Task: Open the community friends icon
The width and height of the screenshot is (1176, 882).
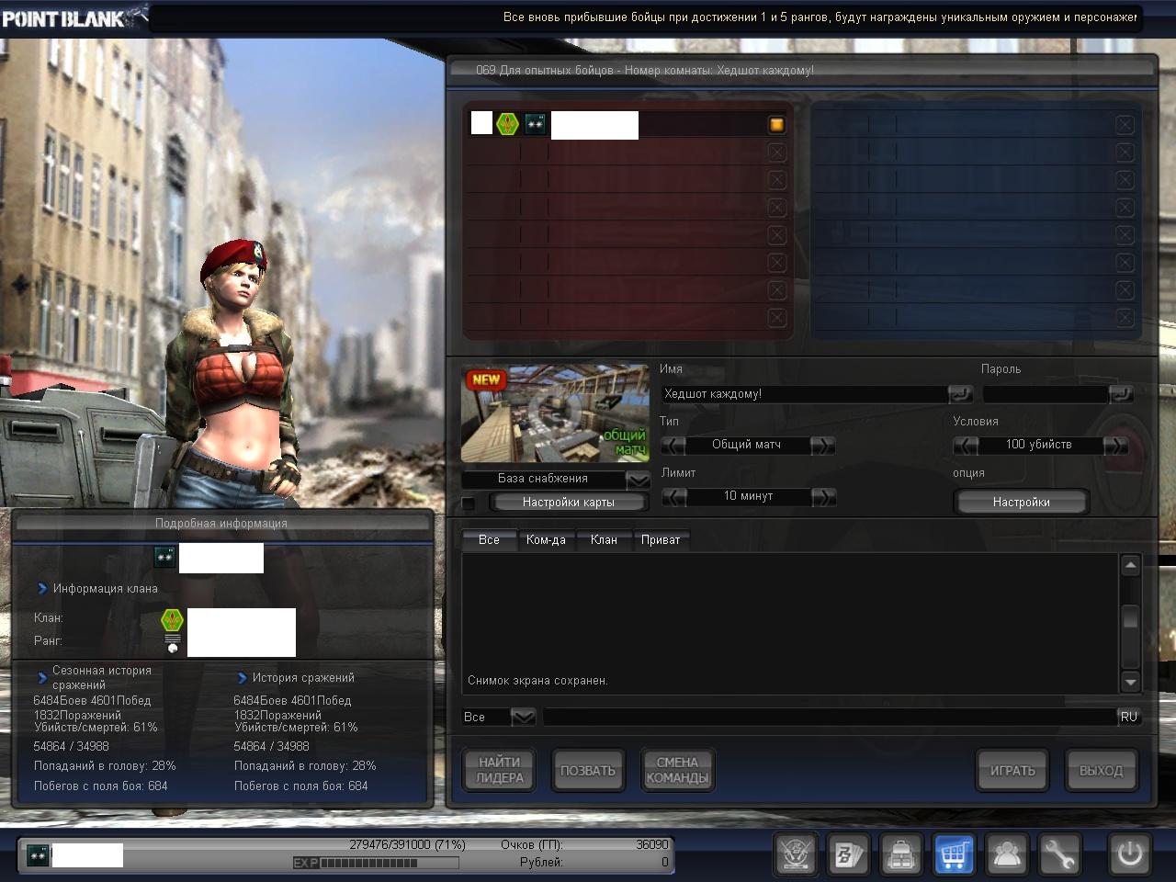Action: (x=1007, y=854)
